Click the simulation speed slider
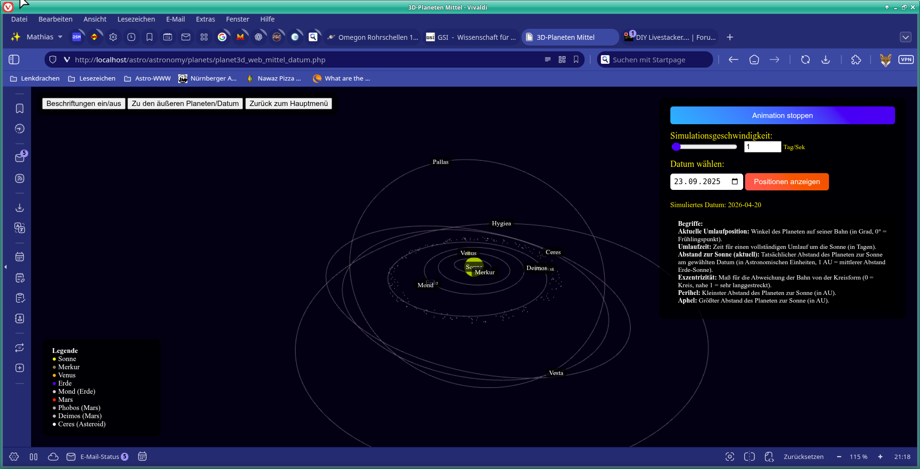Screen dimensions: 920x469 pyautogui.click(x=704, y=147)
